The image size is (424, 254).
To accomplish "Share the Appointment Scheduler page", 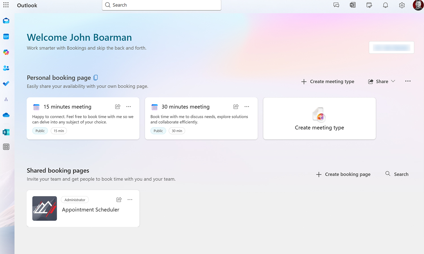I will tap(119, 200).
